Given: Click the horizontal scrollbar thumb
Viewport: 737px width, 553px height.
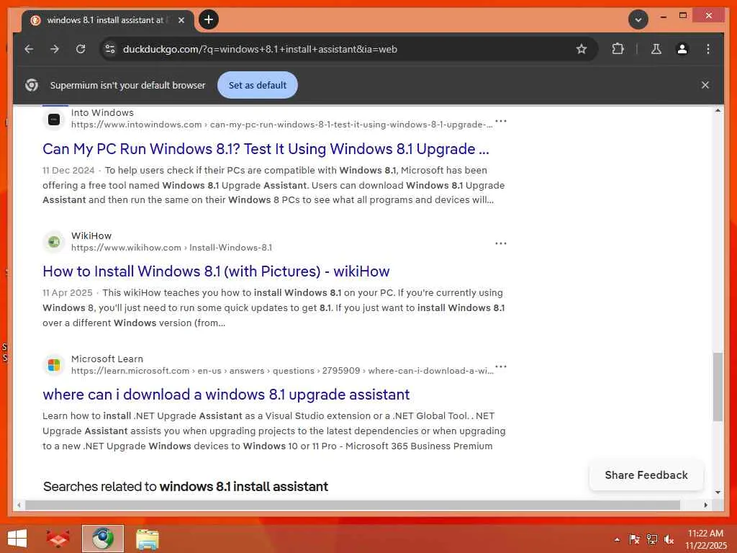Looking at the screenshot, I should pos(353,505).
